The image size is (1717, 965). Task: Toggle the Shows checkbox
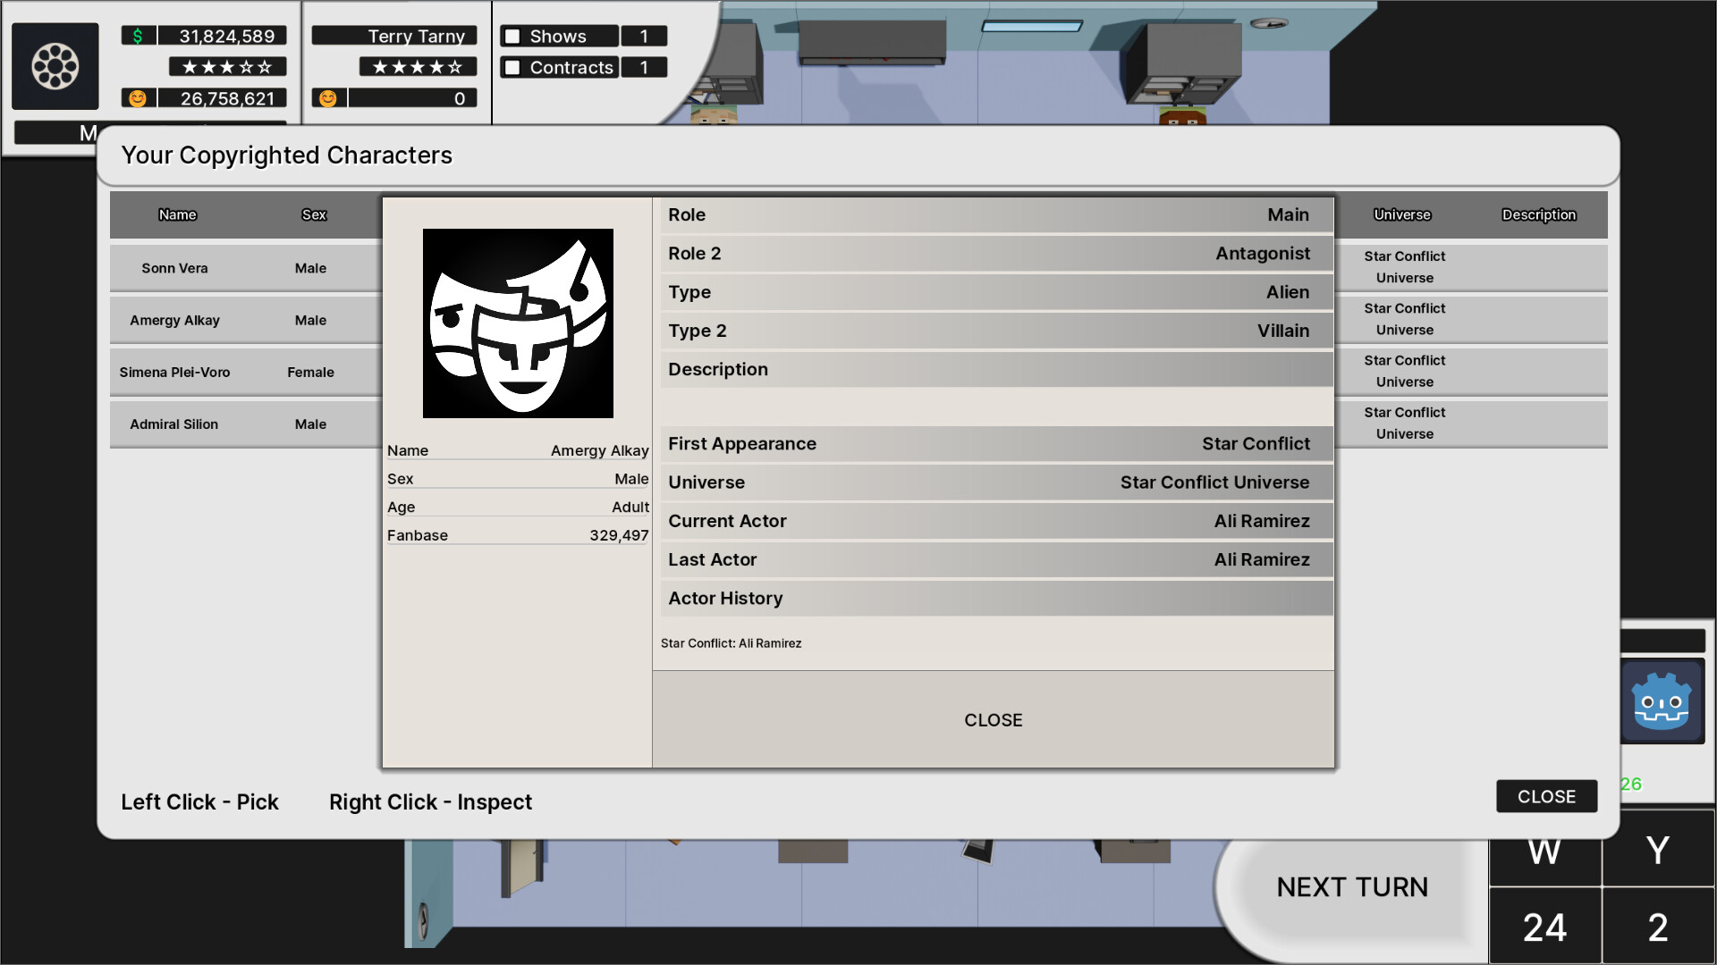[511, 36]
